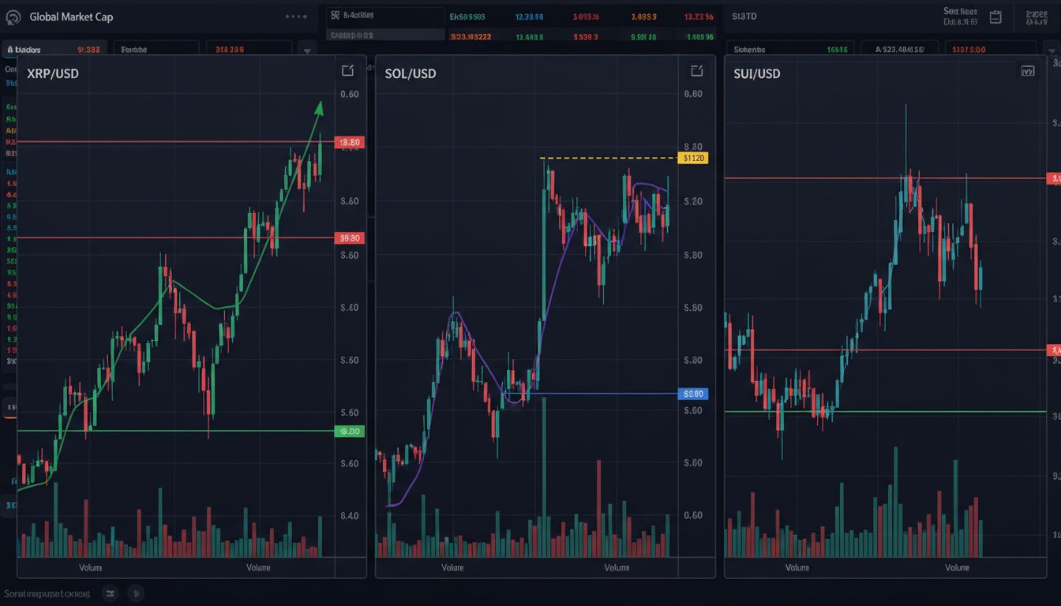This screenshot has height=606, width=1061.
Task: Select the left Volume tab under XRP chart
Action: (x=90, y=567)
